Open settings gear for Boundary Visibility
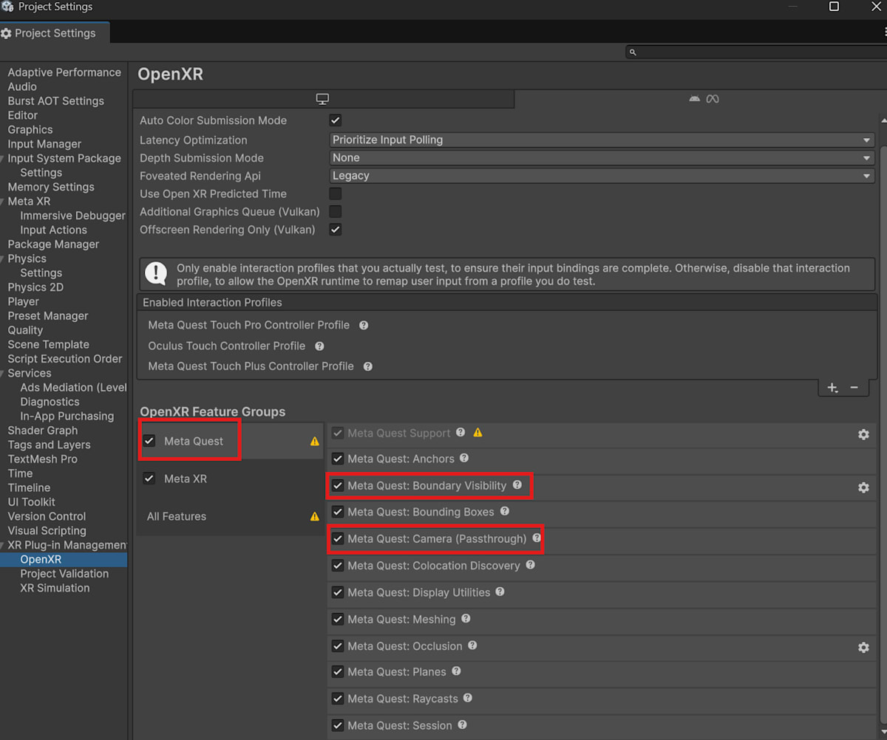The width and height of the screenshot is (887, 740). click(x=863, y=487)
